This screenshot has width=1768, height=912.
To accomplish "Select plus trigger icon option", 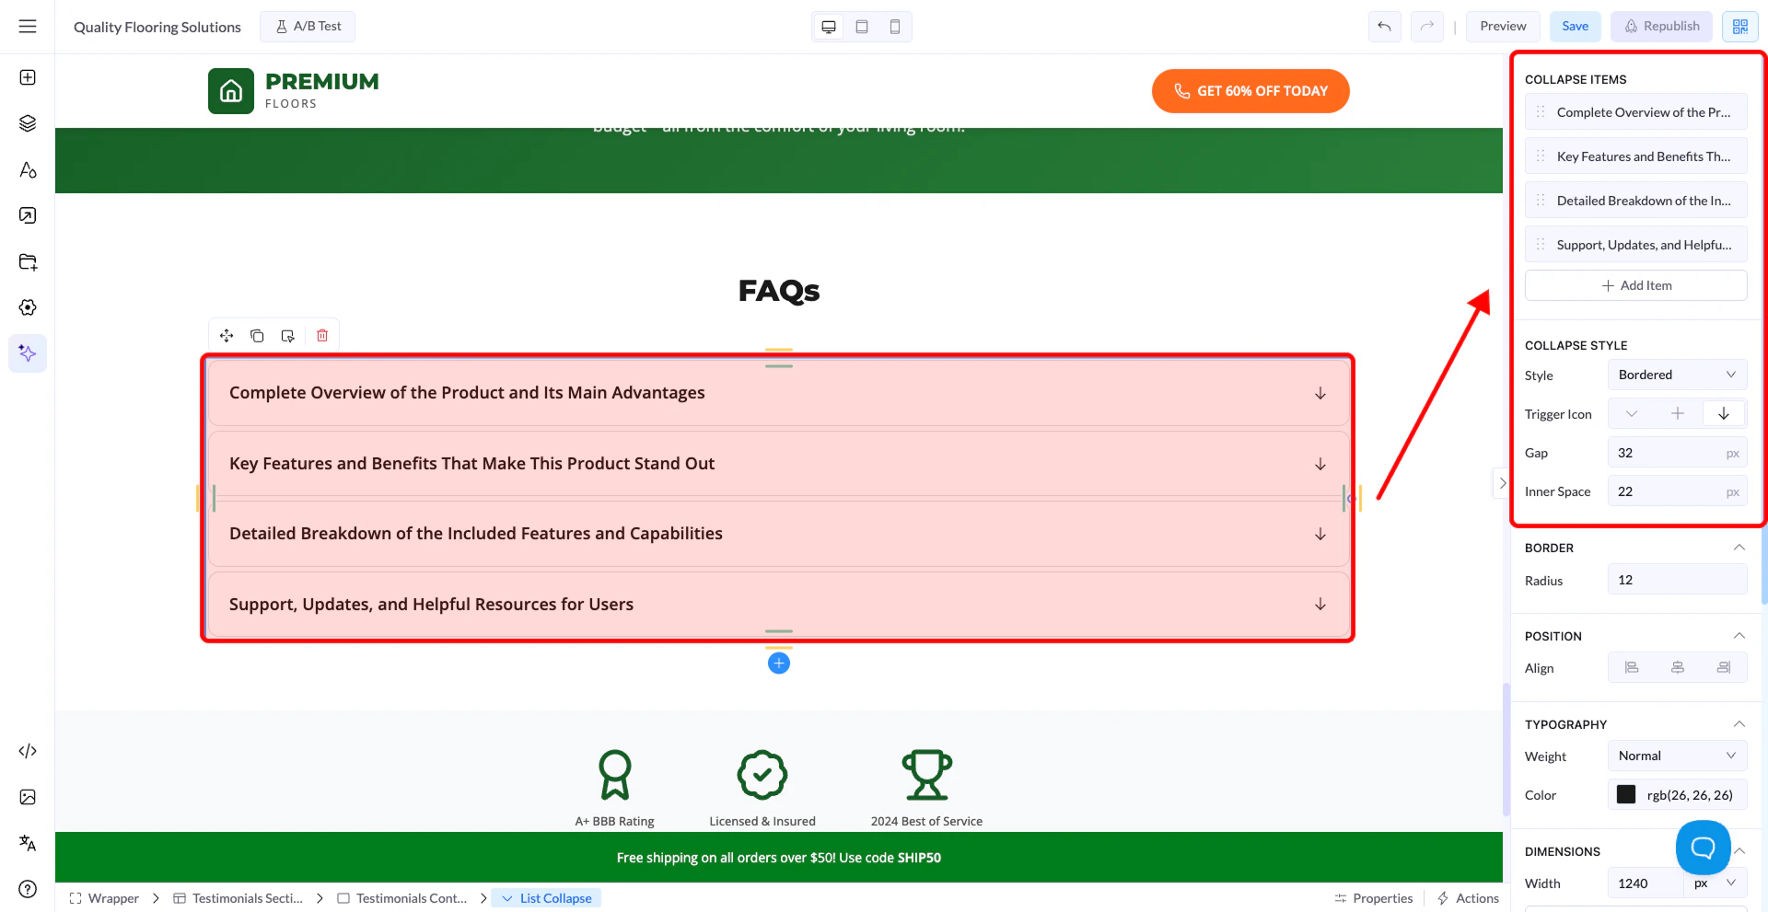I will pyautogui.click(x=1678, y=414).
